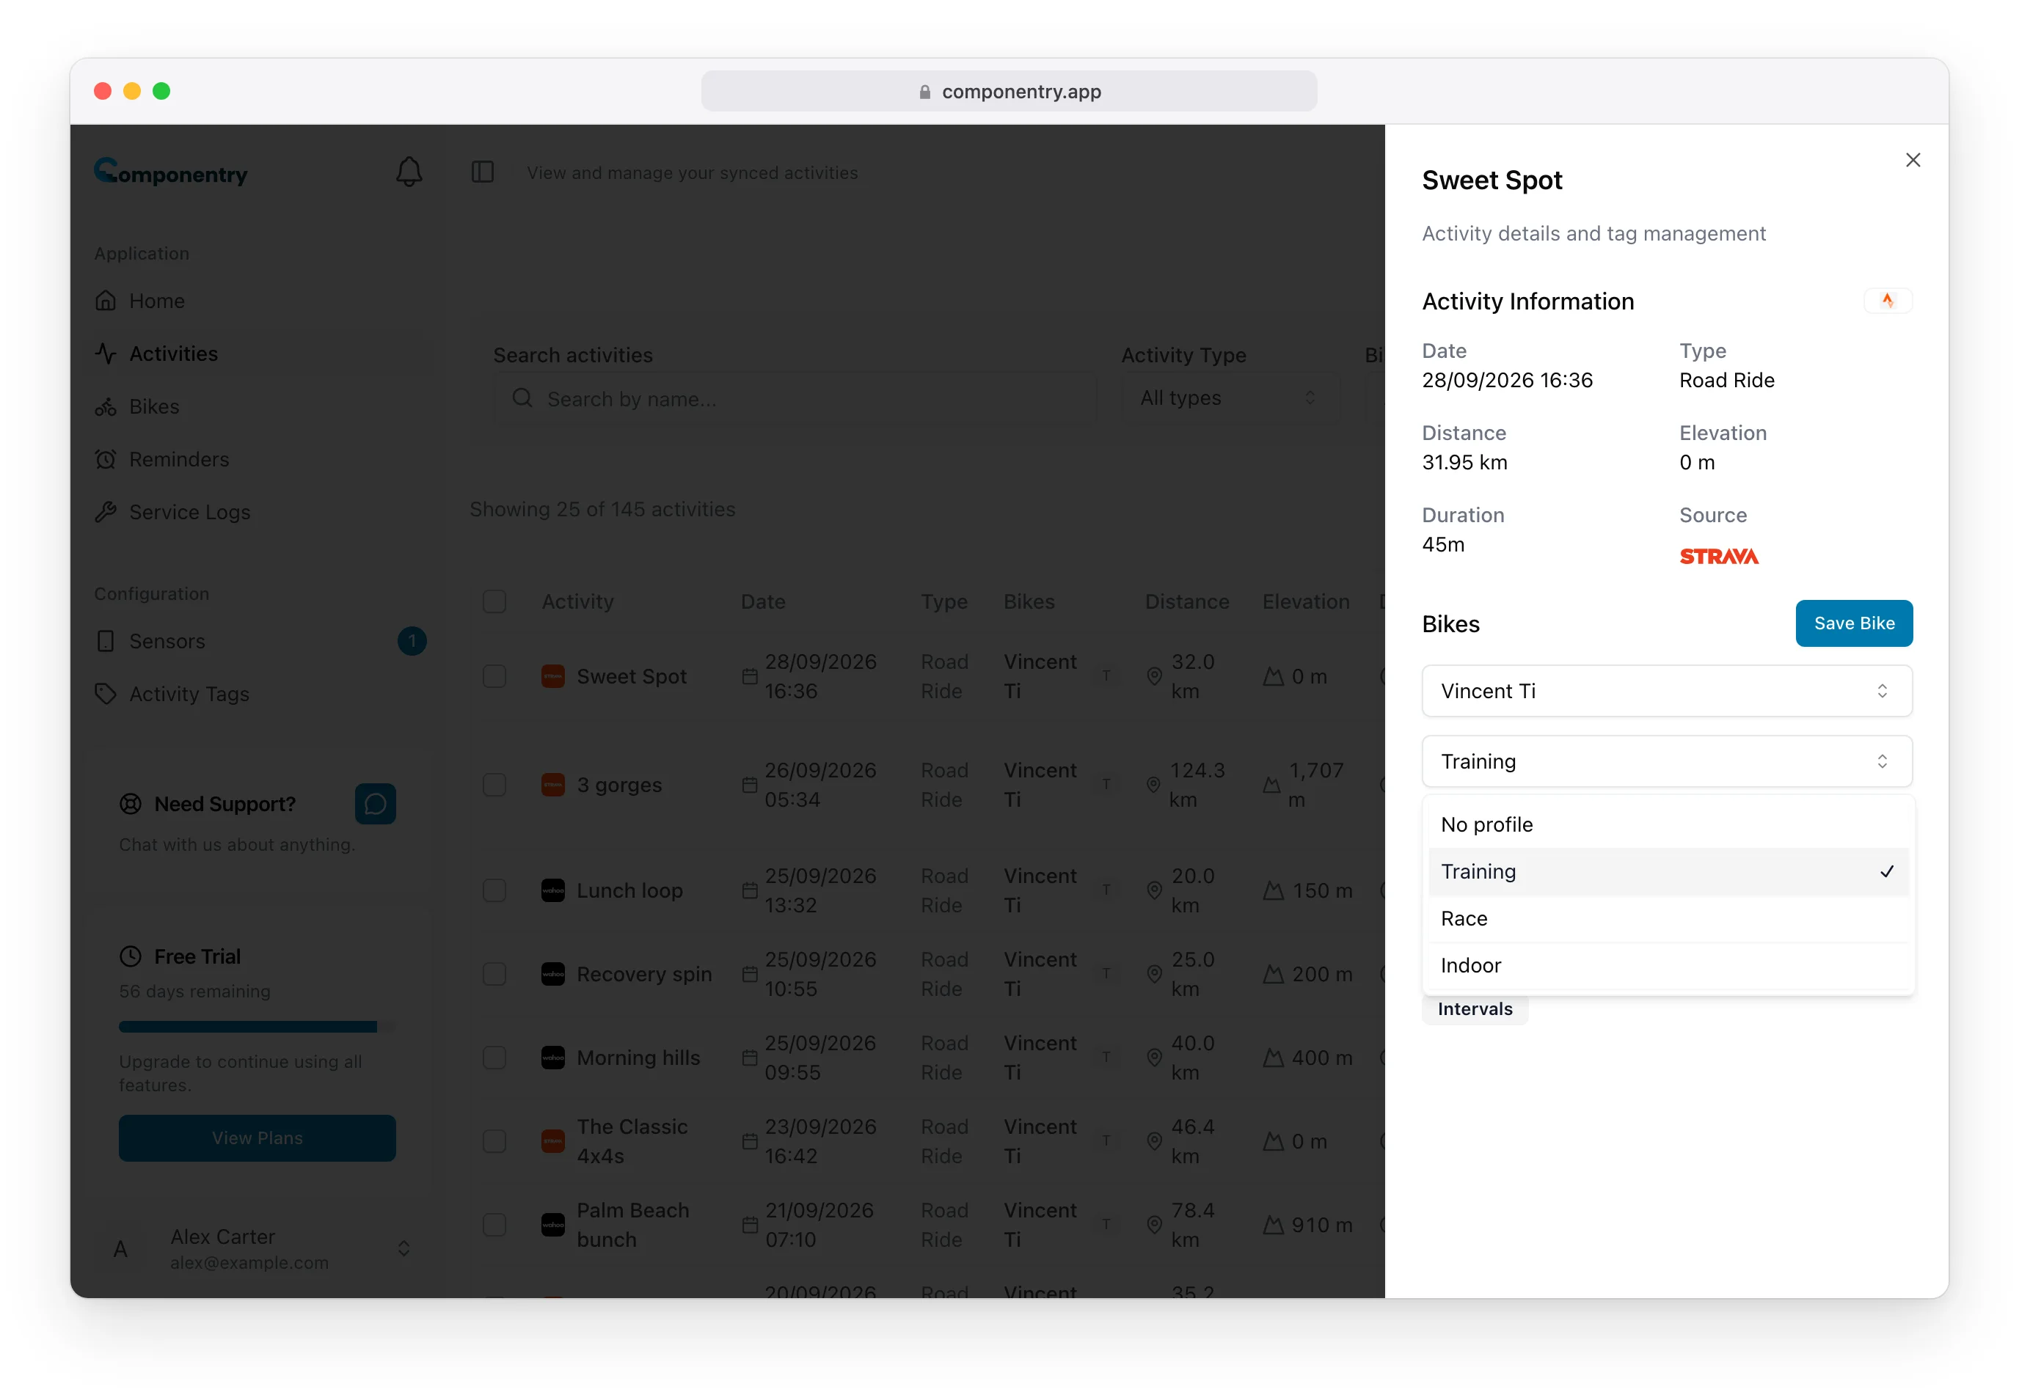Screen dimensions: 2019x1392
Task: Check the Morning hills row checkbox
Action: pos(494,1057)
